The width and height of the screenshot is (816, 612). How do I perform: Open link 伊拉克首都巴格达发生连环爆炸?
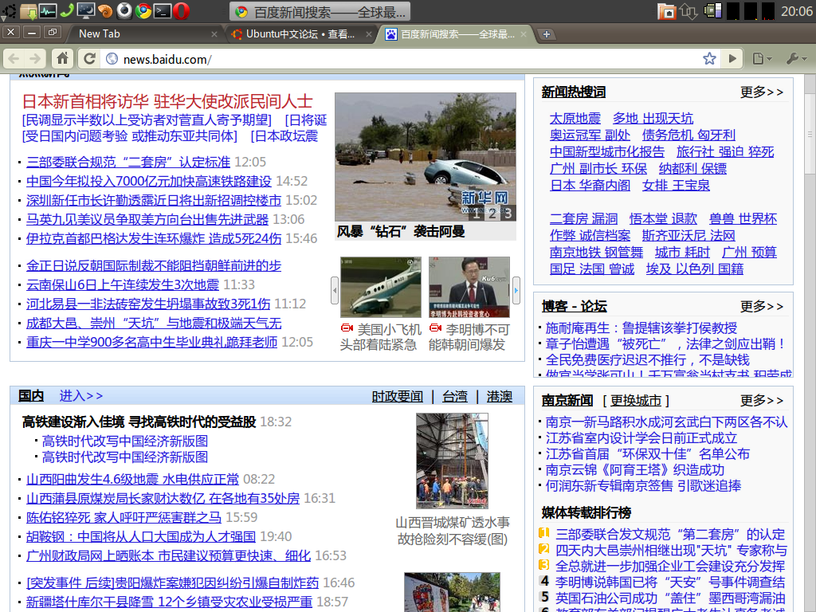point(154,238)
